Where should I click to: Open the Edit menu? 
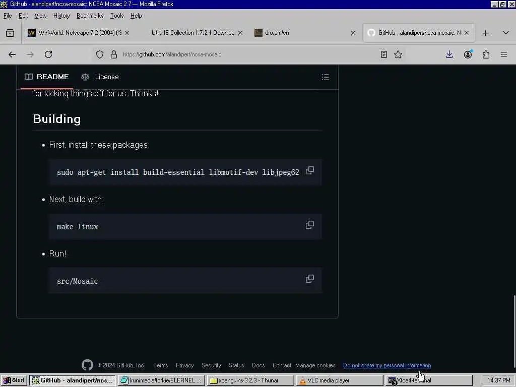pyautogui.click(x=23, y=16)
